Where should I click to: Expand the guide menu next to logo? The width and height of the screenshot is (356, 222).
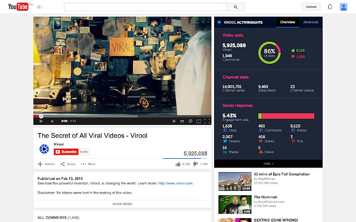40,7
